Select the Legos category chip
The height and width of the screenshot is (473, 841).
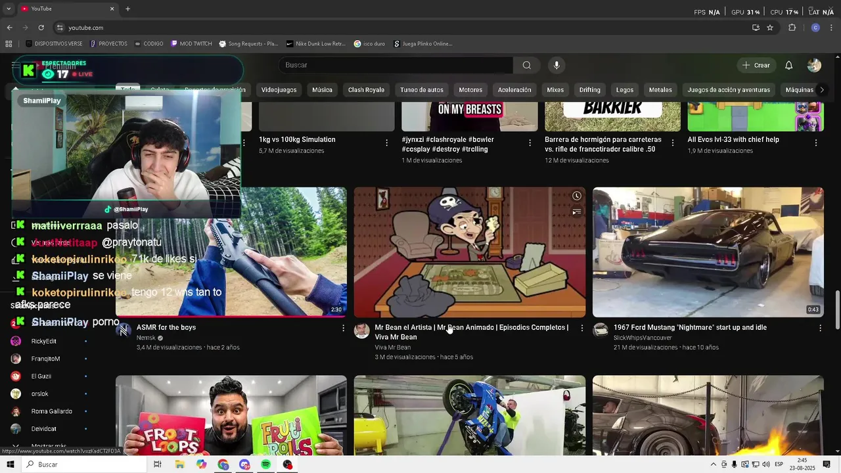[625, 90]
